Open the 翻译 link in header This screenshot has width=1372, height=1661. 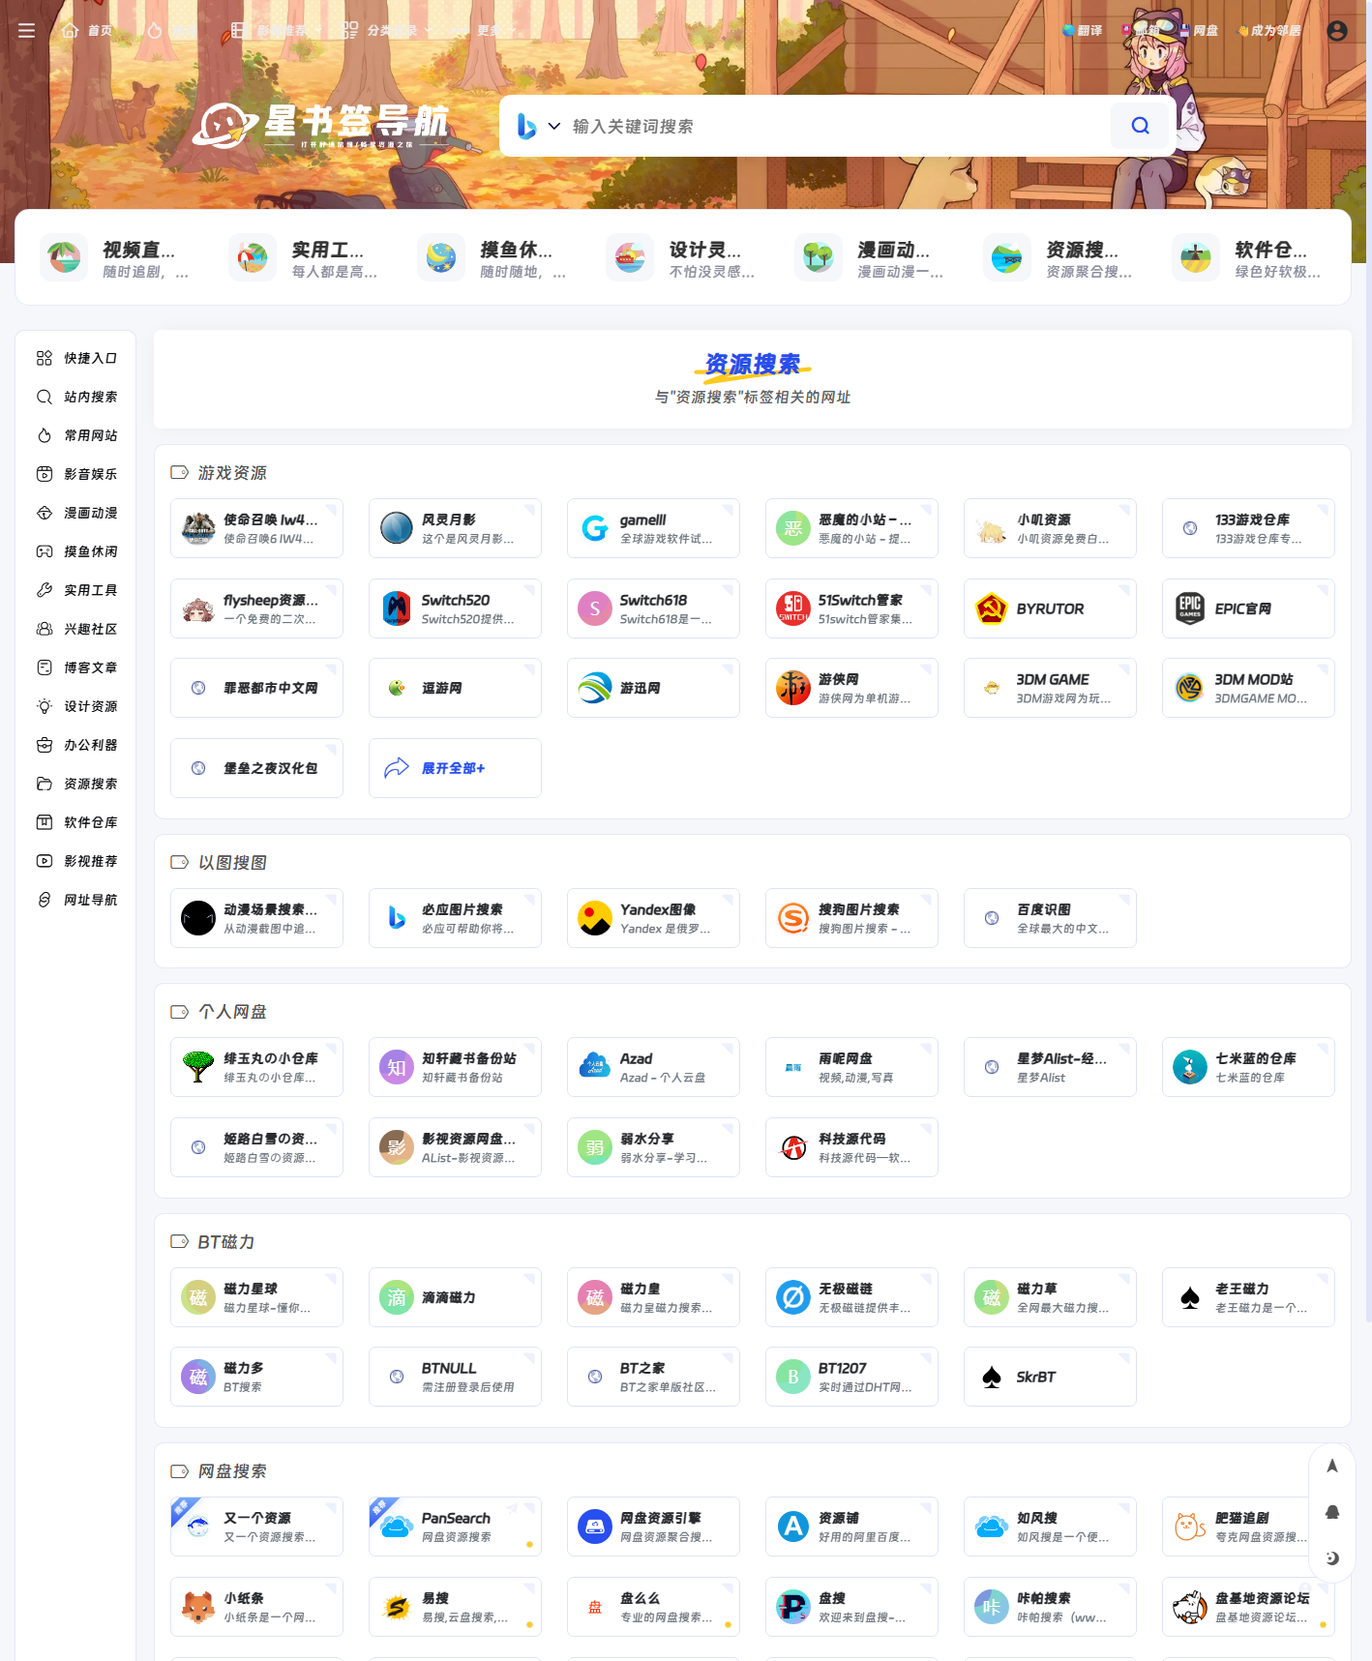(1083, 31)
